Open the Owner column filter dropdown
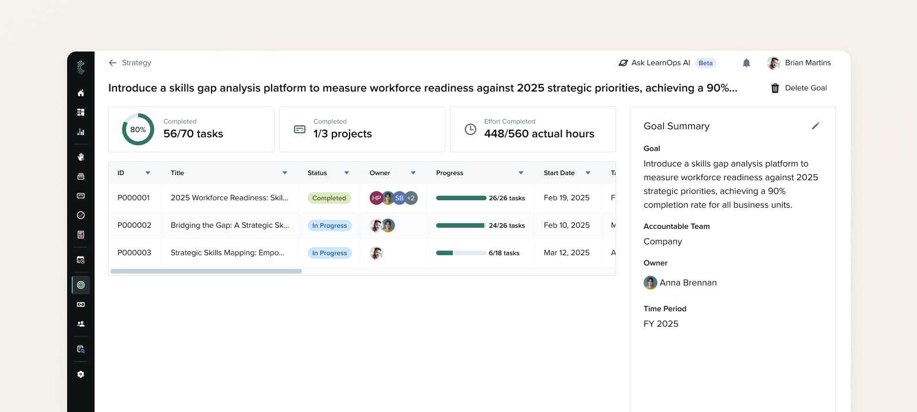The height and width of the screenshot is (412, 917). pyautogui.click(x=413, y=173)
